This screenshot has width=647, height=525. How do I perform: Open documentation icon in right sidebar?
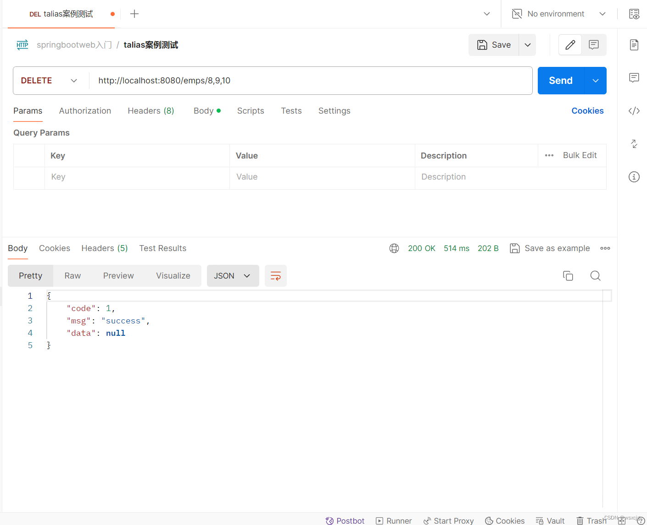pyautogui.click(x=634, y=45)
